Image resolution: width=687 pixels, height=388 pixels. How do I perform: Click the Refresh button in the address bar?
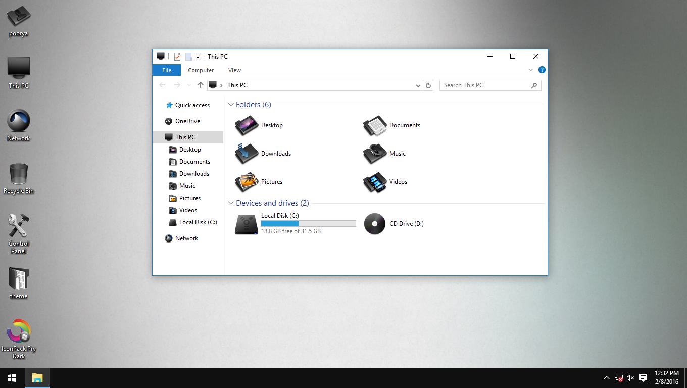click(x=428, y=85)
